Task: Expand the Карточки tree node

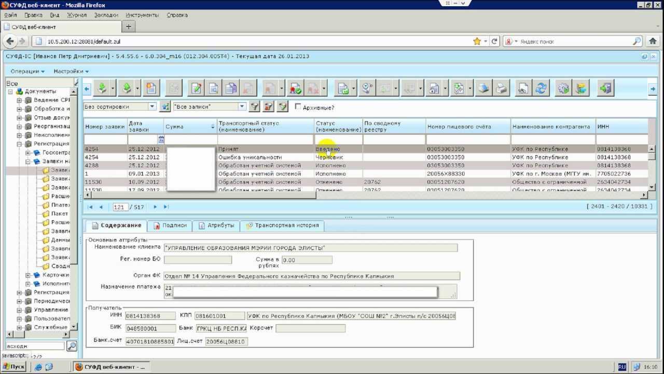Action: click(x=28, y=275)
